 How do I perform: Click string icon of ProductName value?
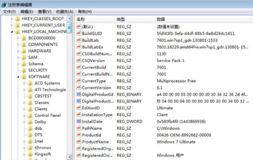[x=79, y=141]
